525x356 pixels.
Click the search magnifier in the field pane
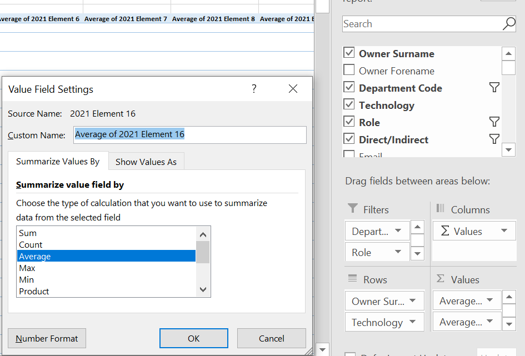click(508, 24)
